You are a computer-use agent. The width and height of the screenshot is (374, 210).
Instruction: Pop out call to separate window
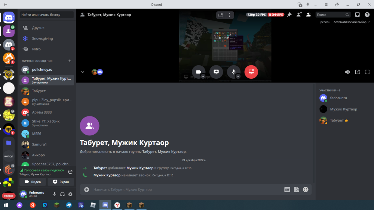click(x=357, y=72)
